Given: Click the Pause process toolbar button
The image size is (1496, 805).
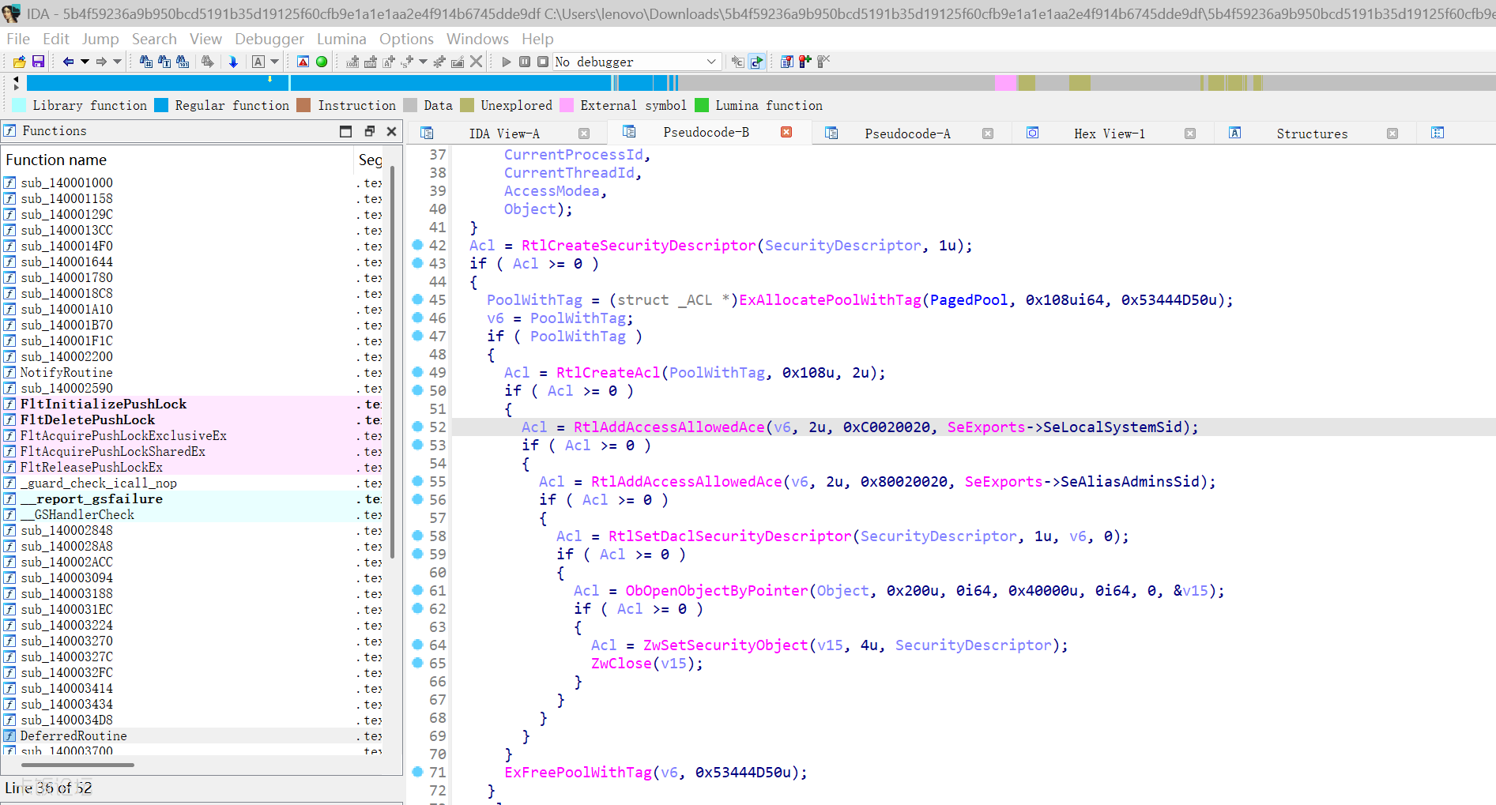Looking at the screenshot, I should click(x=525, y=62).
